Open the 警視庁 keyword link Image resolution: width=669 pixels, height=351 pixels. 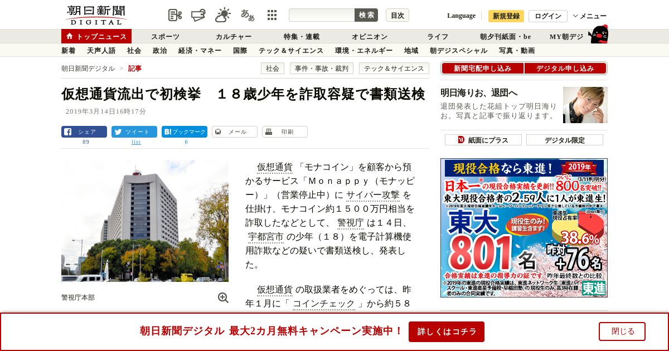tap(351, 223)
